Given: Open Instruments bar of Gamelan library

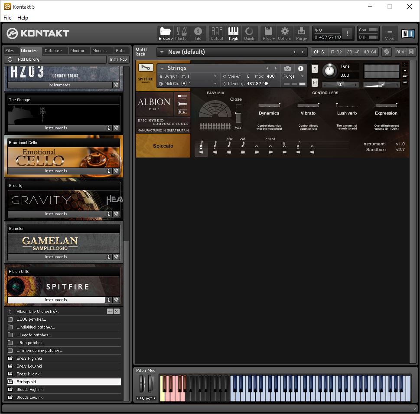Looking at the screenshot, I should [56, 256].
